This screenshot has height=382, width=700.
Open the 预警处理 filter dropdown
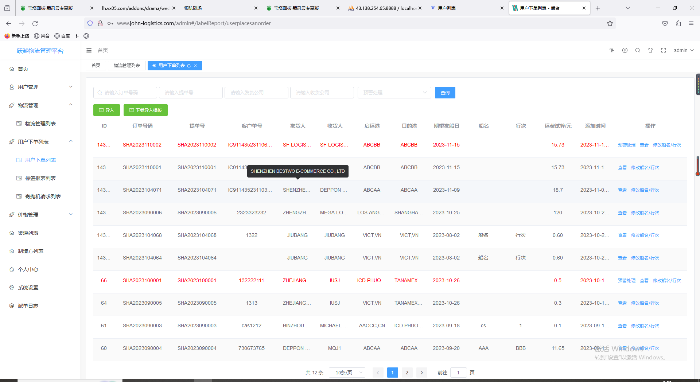[394, 93]
